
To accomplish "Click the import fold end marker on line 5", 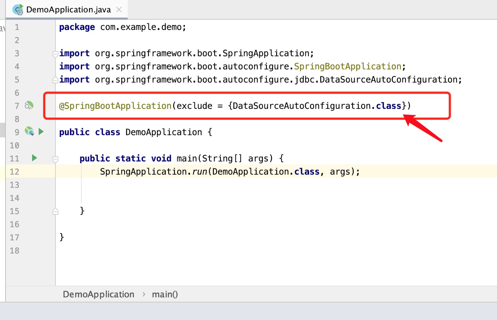I will pyautogui.click(x=55, y=80).
